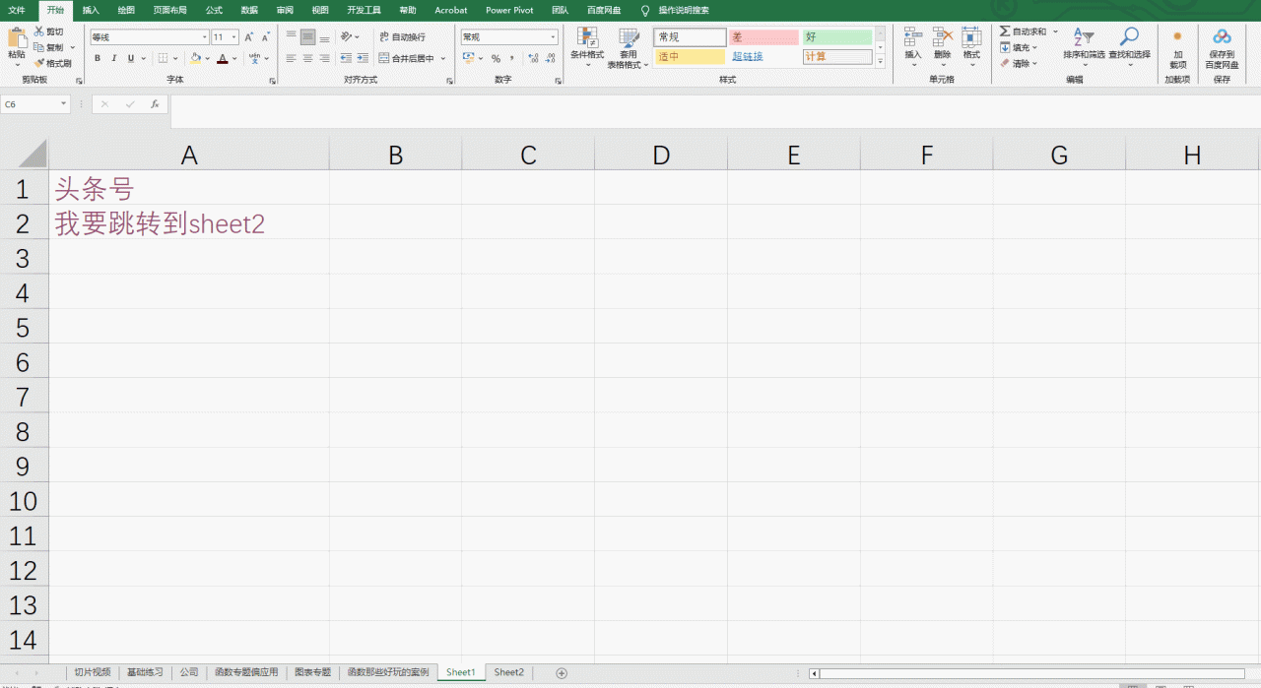The height and width of the screenshot is (688, 1261).
Task: Open Sort and Filter (排序和筛选)
Action: click(x=1084, y=46)
